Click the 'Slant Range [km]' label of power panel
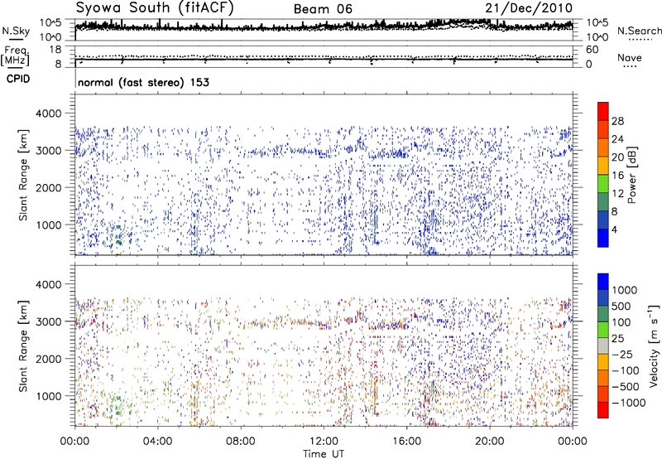662x459 pixels. click(23, 175)
